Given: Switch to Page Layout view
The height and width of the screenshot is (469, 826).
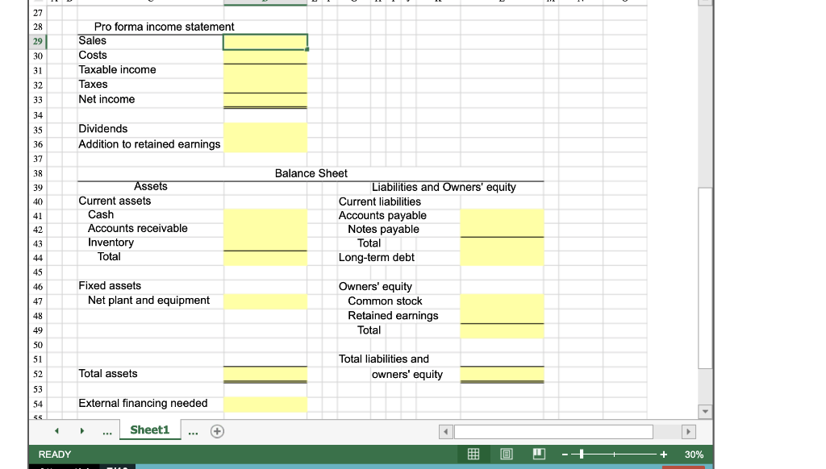Looking at the screenshot, I should (x=507, y=454).
